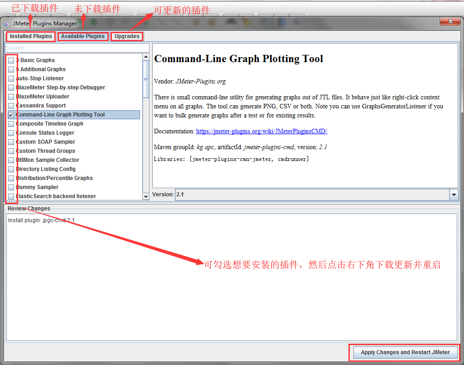The height and width of the screenshot is (365, 464).
Task: Tick BlazeMeter Step-by-step Debugger checkbox
Action: pyautogui.click(x=11, y=88)
